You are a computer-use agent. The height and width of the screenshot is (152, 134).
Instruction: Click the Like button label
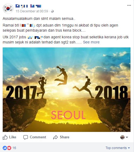13,137
